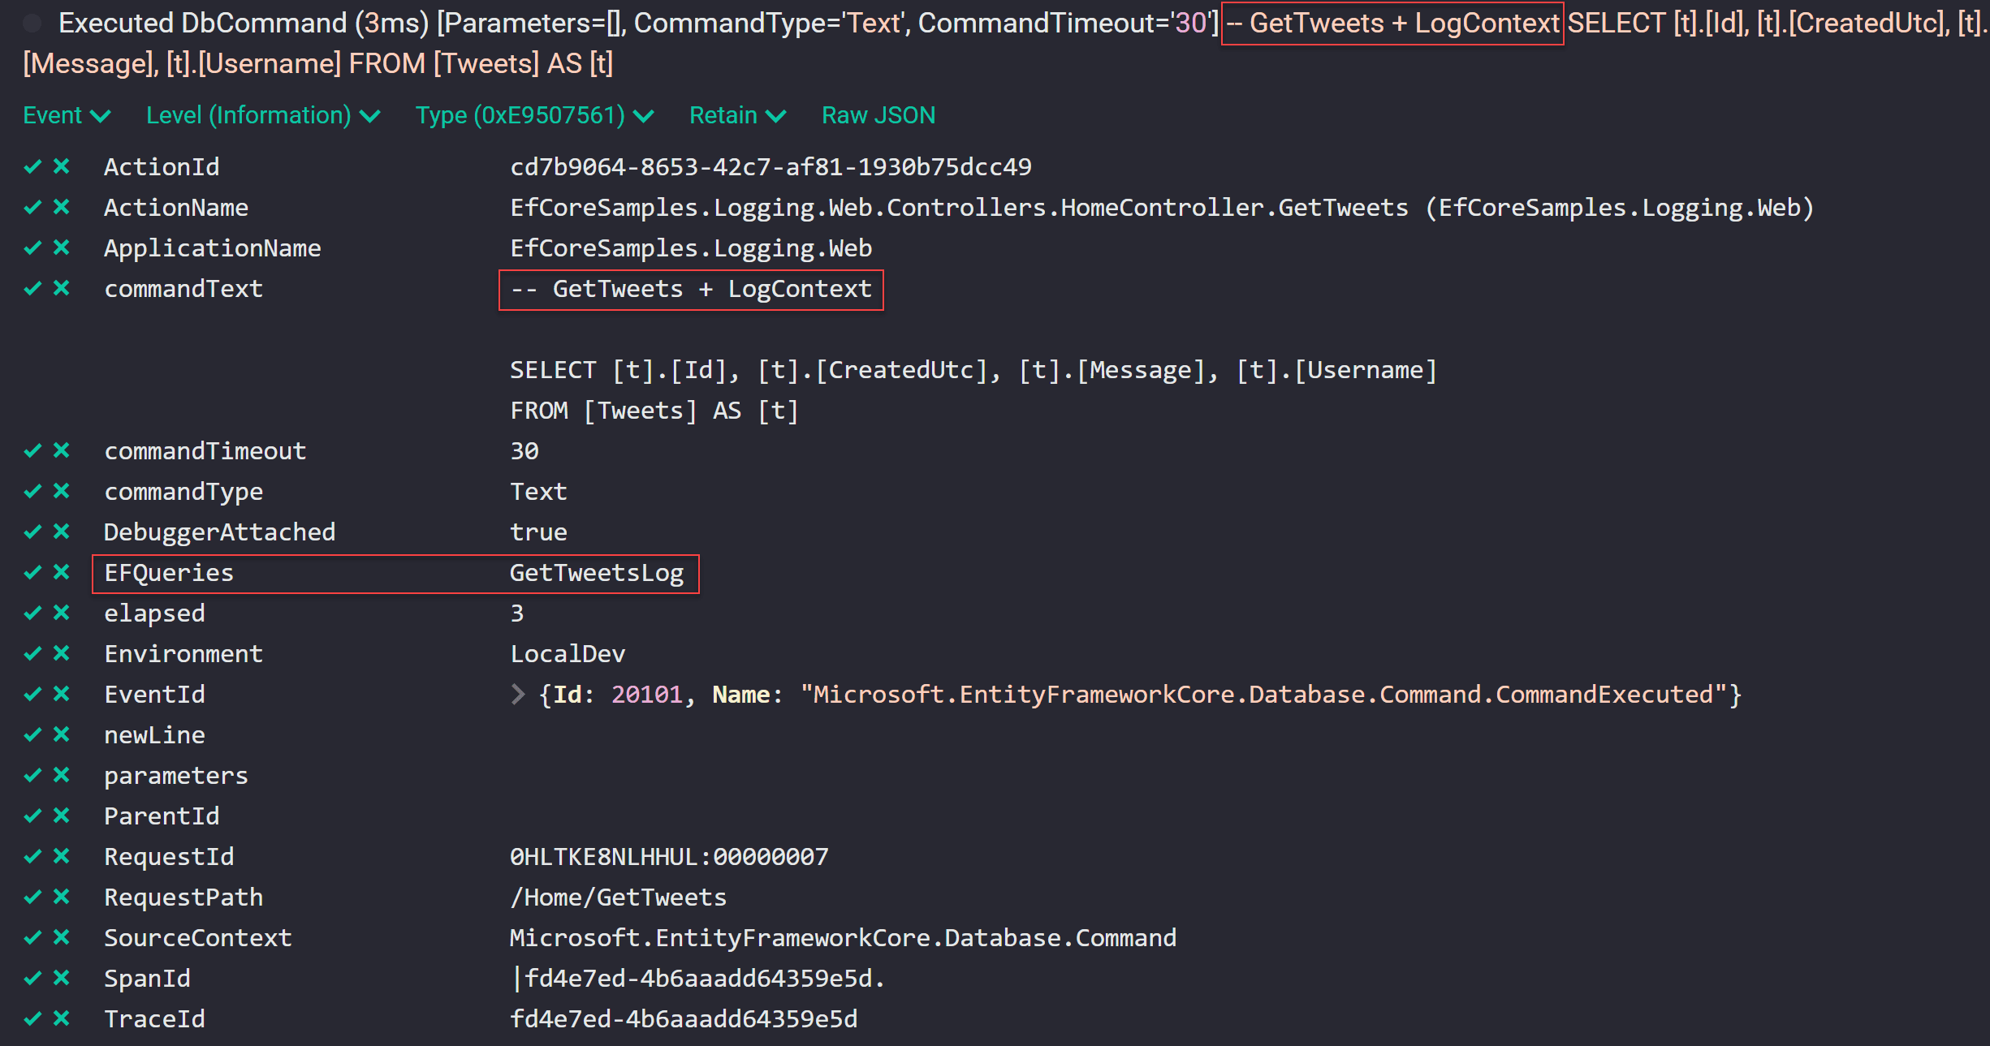Open the Type (0xE9507561) dropdown
This screenshot has width=1990, height=1046.
532,115
